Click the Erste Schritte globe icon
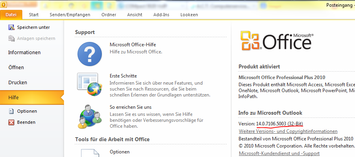355x157 pixels. coord(90,85)
